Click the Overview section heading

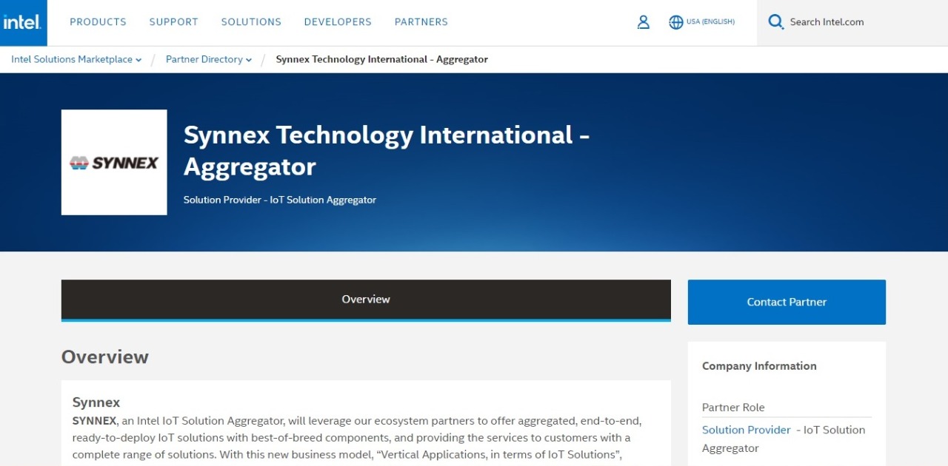point(105,357)
